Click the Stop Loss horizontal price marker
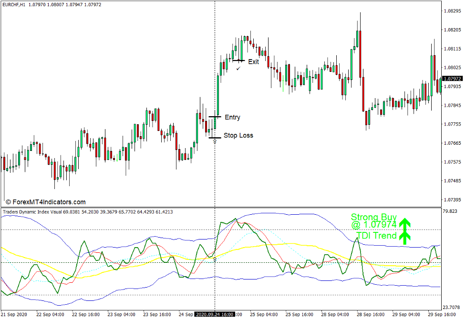 click(x=215, y=138)
